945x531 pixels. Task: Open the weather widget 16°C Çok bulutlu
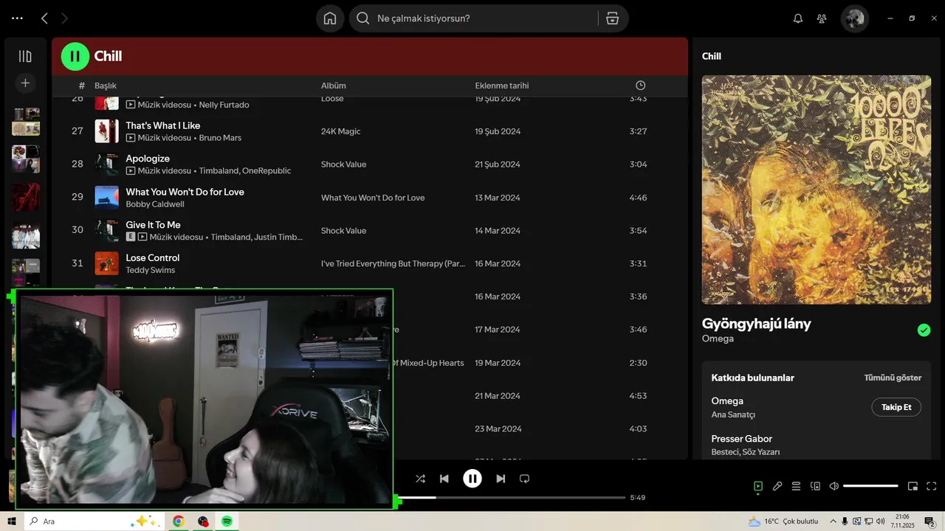(783, 521)
